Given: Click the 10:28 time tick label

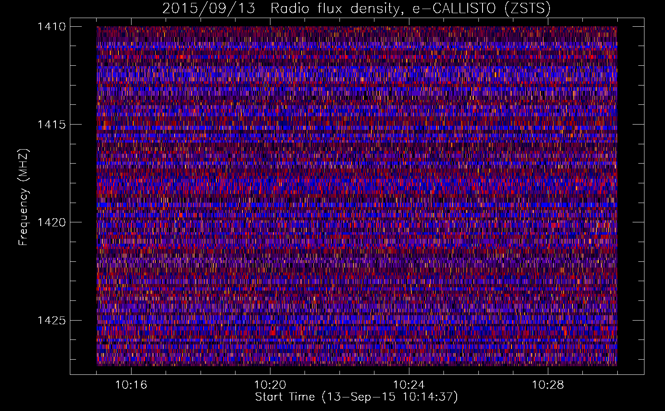Looking at the screenshot, I should click(x=548, y=385).
